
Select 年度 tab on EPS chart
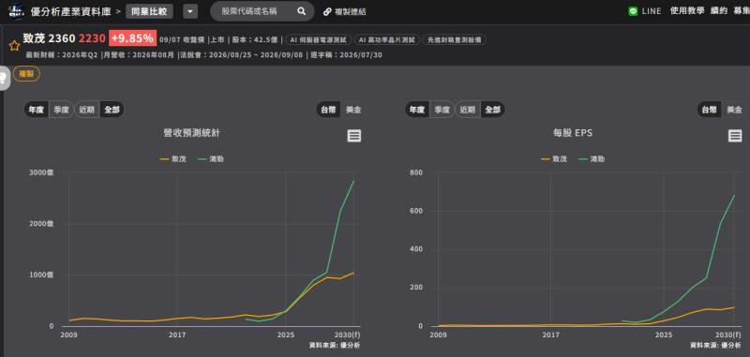click(417, 110)
